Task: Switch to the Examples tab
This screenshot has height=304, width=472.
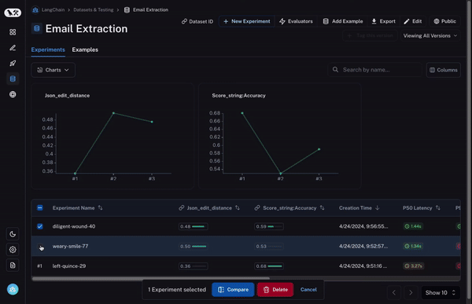Action: tap(85, 49)
